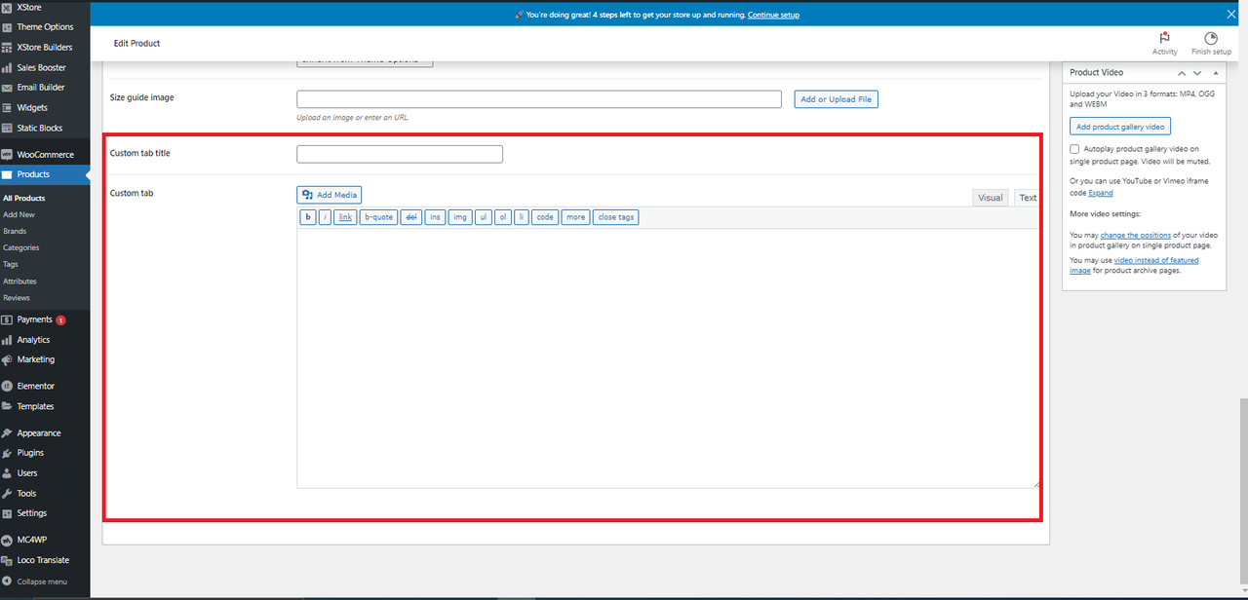Click the Tools wrench icon
Screen dimensions: 1248x600
click(7, 493)
